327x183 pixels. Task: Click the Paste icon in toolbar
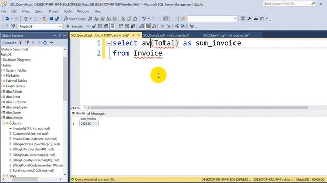135,19
